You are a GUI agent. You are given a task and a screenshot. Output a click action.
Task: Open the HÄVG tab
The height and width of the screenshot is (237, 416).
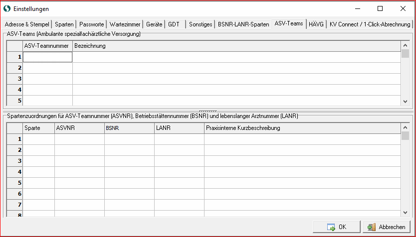pos(316,24)
